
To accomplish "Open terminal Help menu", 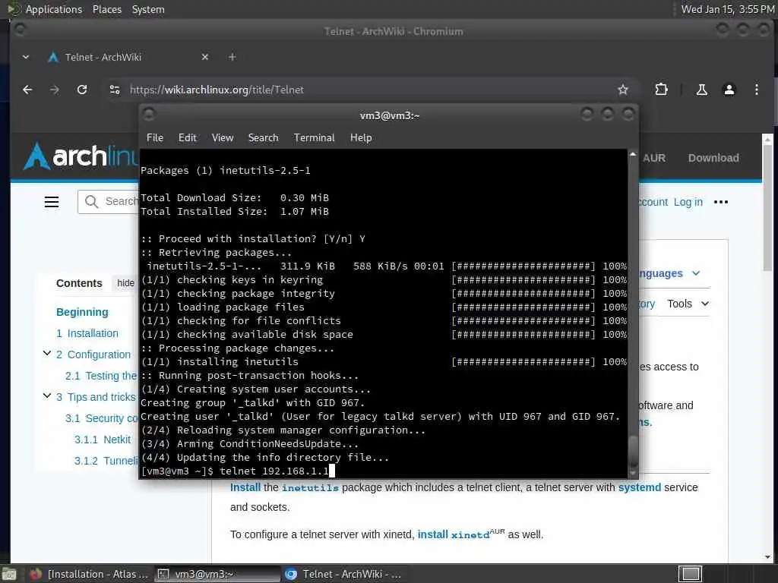I will click(x=361, y=138).
